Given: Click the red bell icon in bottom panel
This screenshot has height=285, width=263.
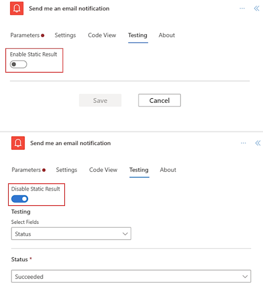Looking at the screenshot, I should 18,143.
